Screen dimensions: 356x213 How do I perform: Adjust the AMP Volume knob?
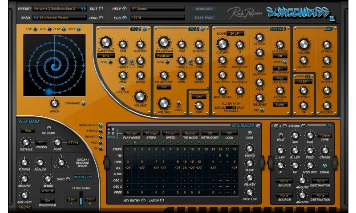tap(303, 44)
